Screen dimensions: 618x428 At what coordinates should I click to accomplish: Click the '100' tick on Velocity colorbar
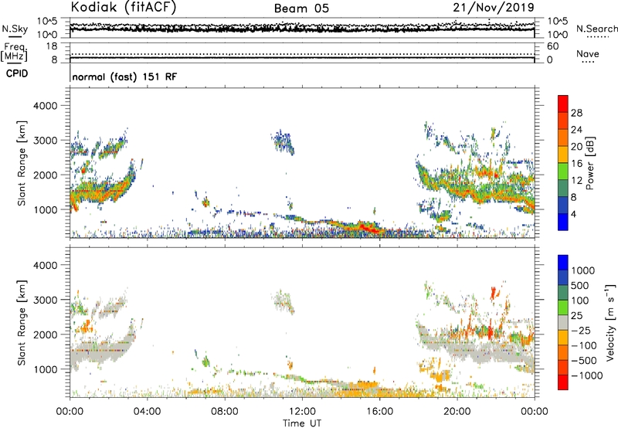[580, 301]
